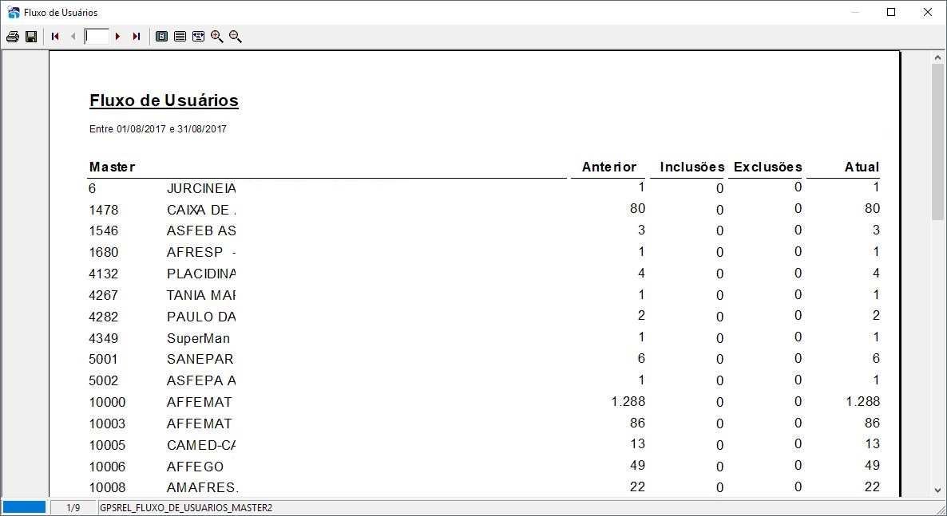Click the 1/9 page indicator in status bar
The image size is (947, 516).
pos(73,508)
